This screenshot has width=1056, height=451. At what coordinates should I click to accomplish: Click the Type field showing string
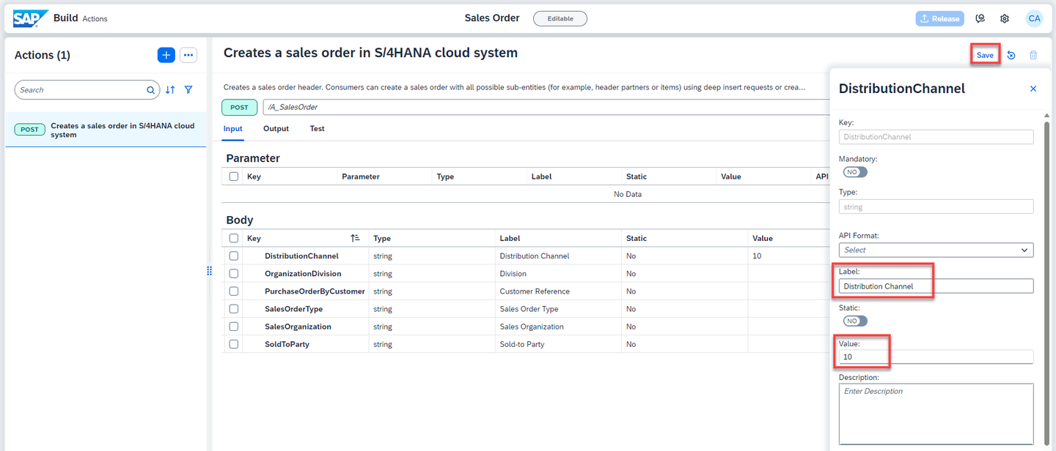pos(936,206)
